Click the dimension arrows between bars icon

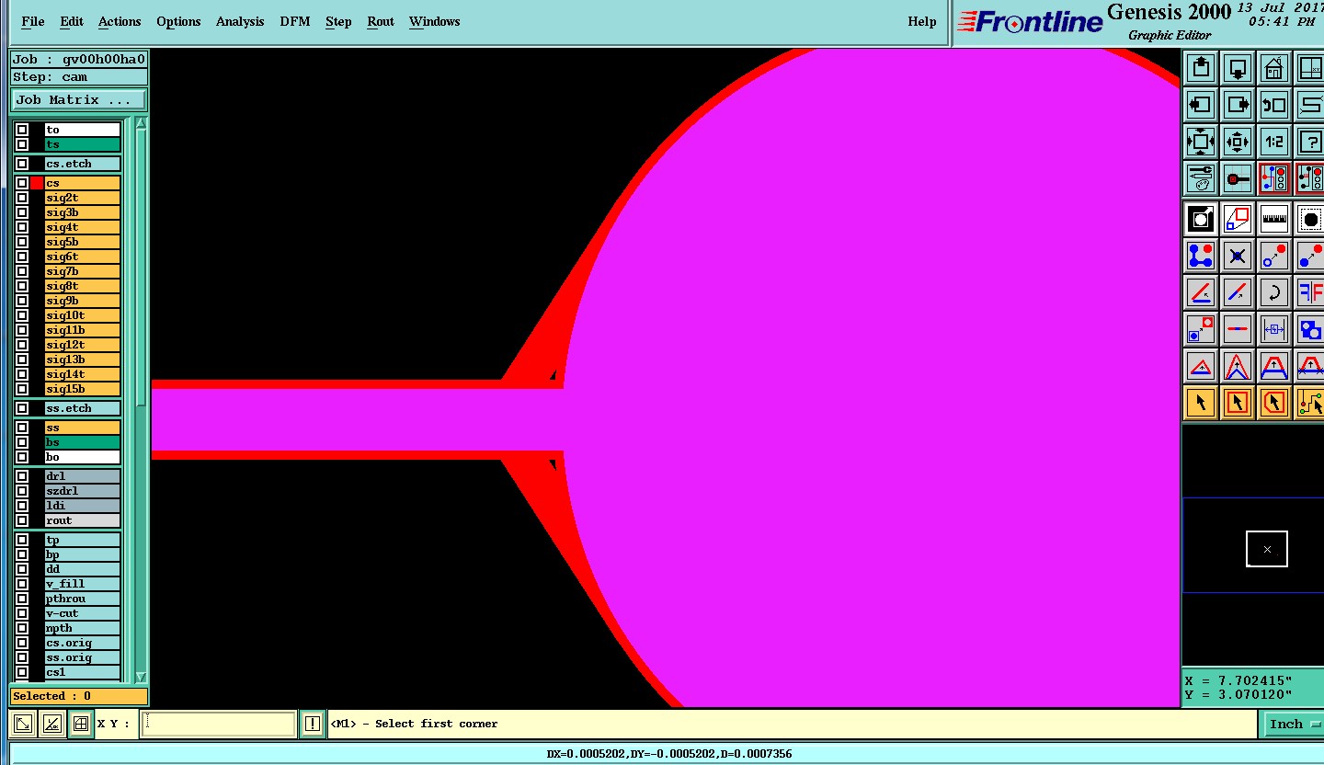pos(1273,329)
